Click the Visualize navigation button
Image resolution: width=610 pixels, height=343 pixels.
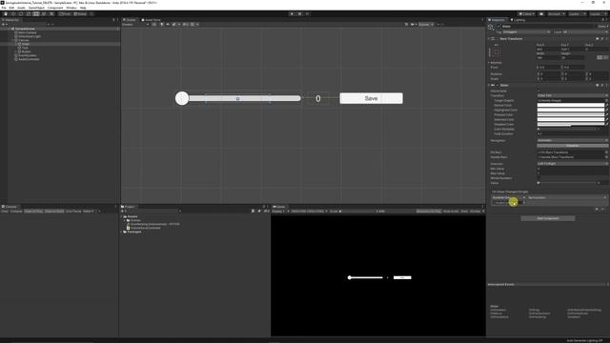[x=572, y=146]
